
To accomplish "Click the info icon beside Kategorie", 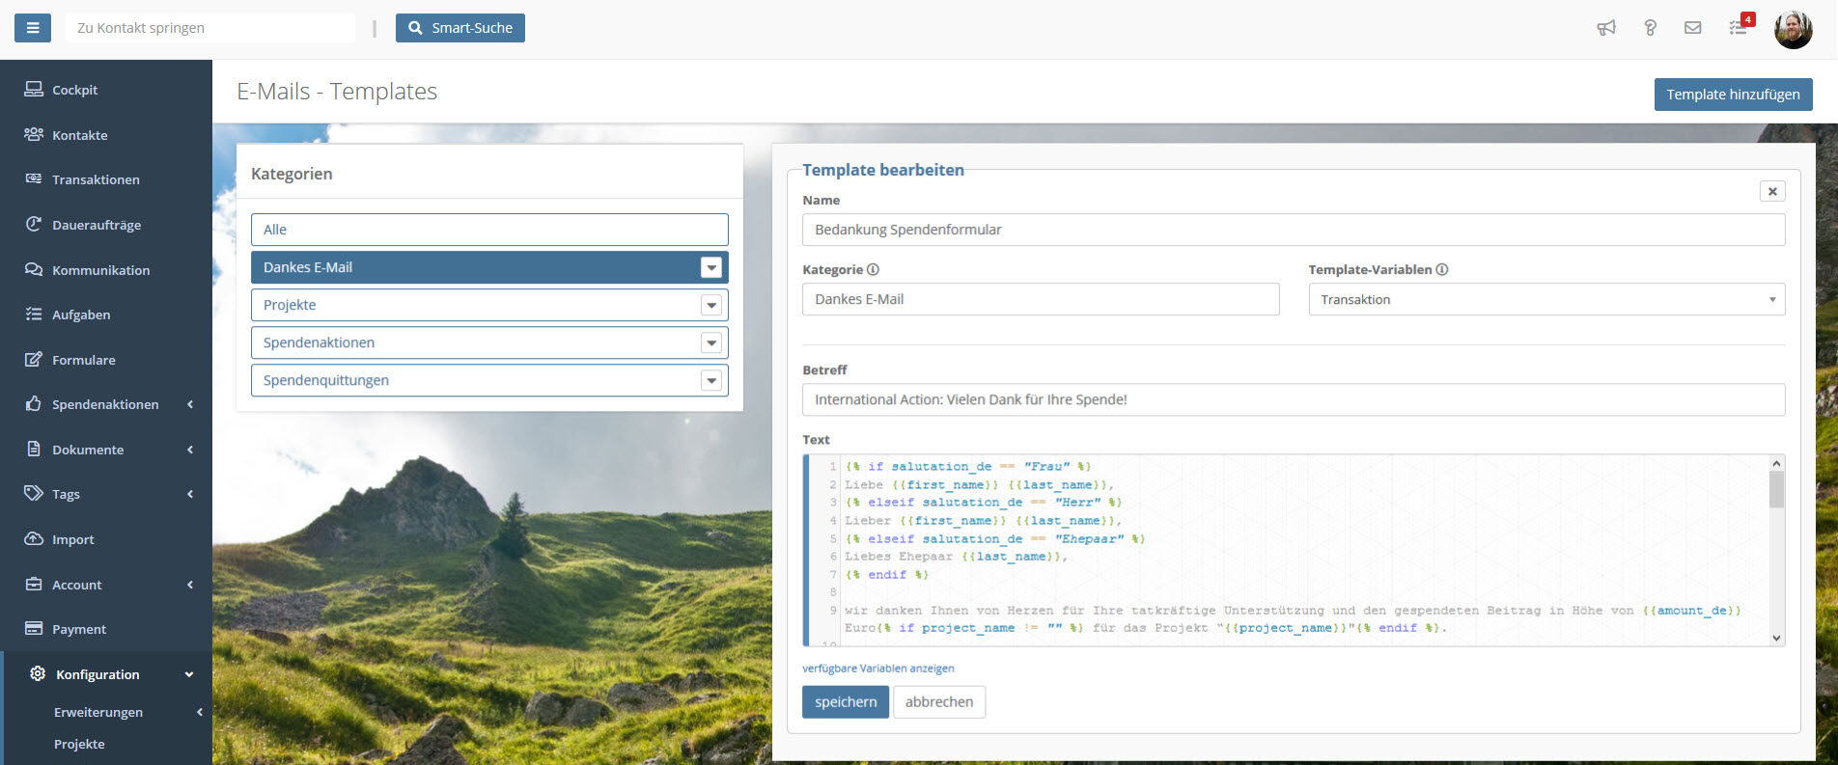I will (x=873, y=270).
